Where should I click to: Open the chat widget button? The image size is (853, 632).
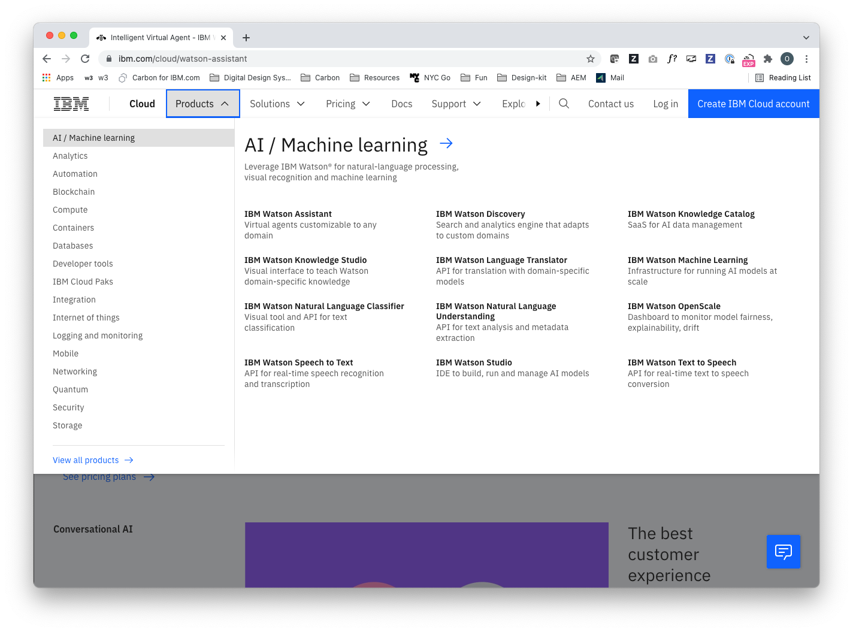click(x=784, y=552)
